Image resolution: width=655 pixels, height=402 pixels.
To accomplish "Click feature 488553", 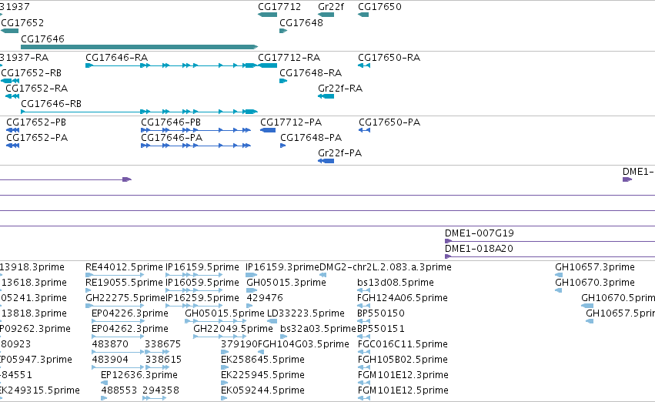I will pyautogui.click(x=104, y=399).
